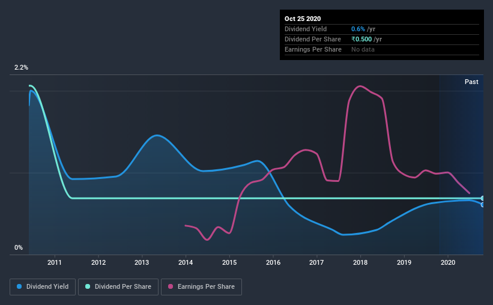Click the blue Dividend Yield legend dot
The image size is (493, 305).
[19, 286]
